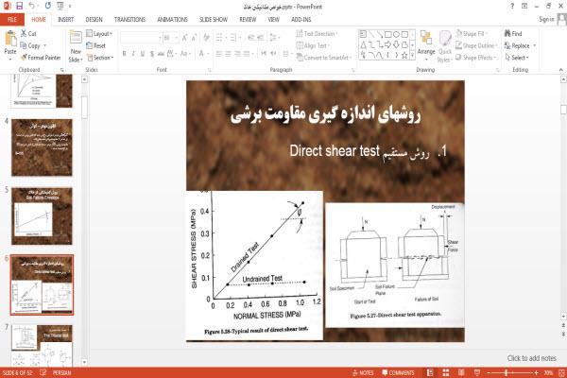The height and width of the screenshot is (378, 567).
Task: Click the Redo icon in title bar
Action: (x=48, y=6)
